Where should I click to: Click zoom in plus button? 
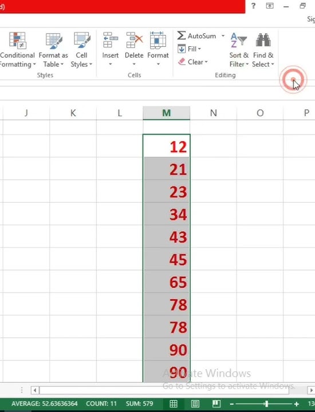click(297, 404)
